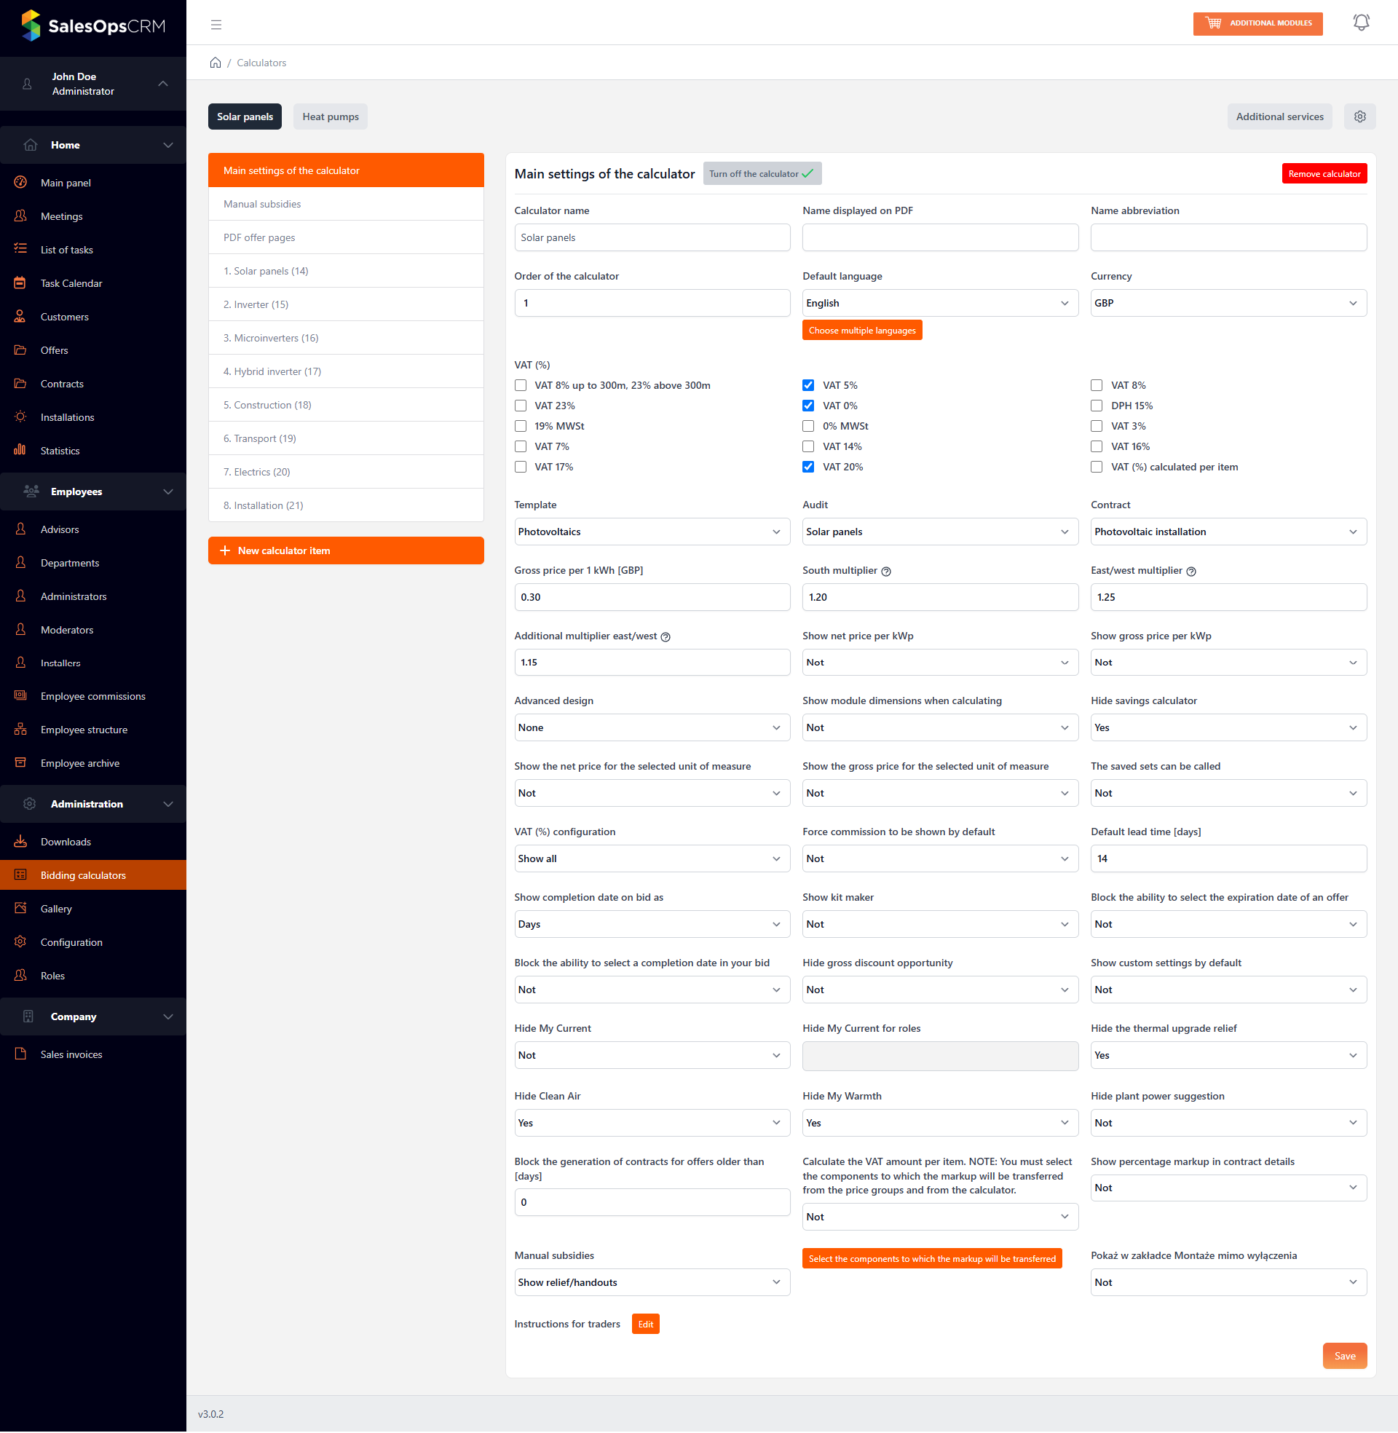1398x1433 pixels.
Task: Uncheck the VAT 5% checkbox
Action: point(807,385)
